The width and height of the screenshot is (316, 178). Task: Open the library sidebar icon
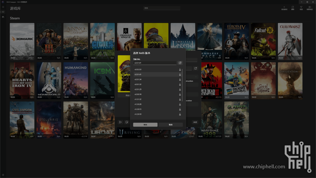point(3,17)
